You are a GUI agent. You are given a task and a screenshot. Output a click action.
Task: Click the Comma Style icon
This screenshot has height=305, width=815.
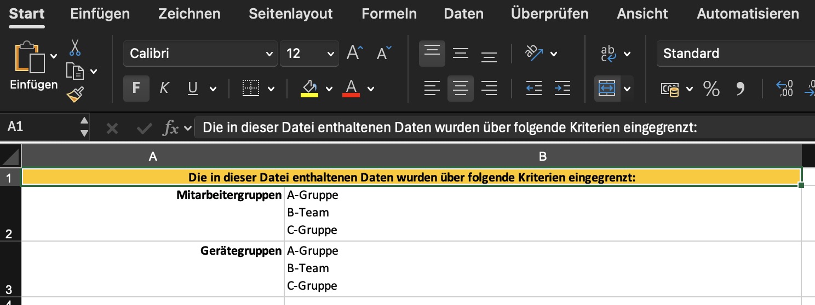(x=741, y=89)
